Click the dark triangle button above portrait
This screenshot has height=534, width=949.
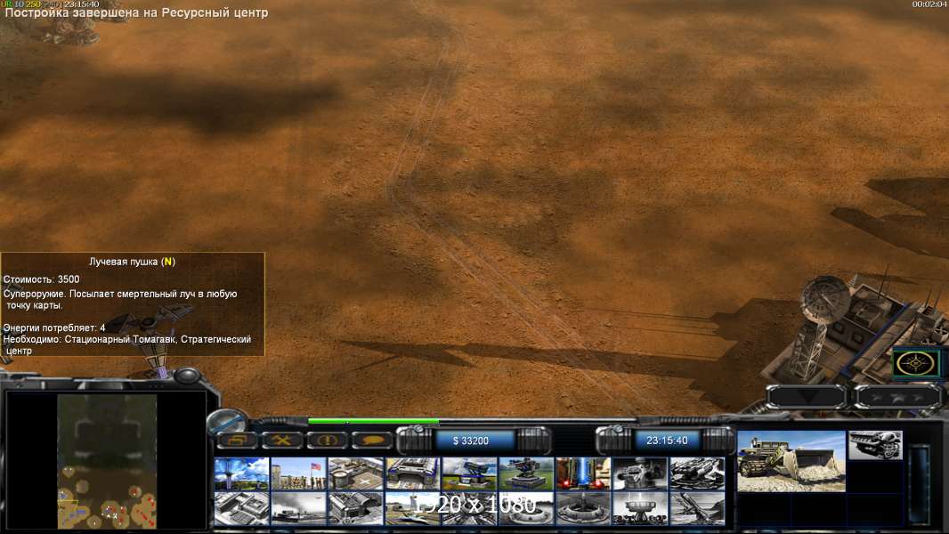(x=807, y=397)
